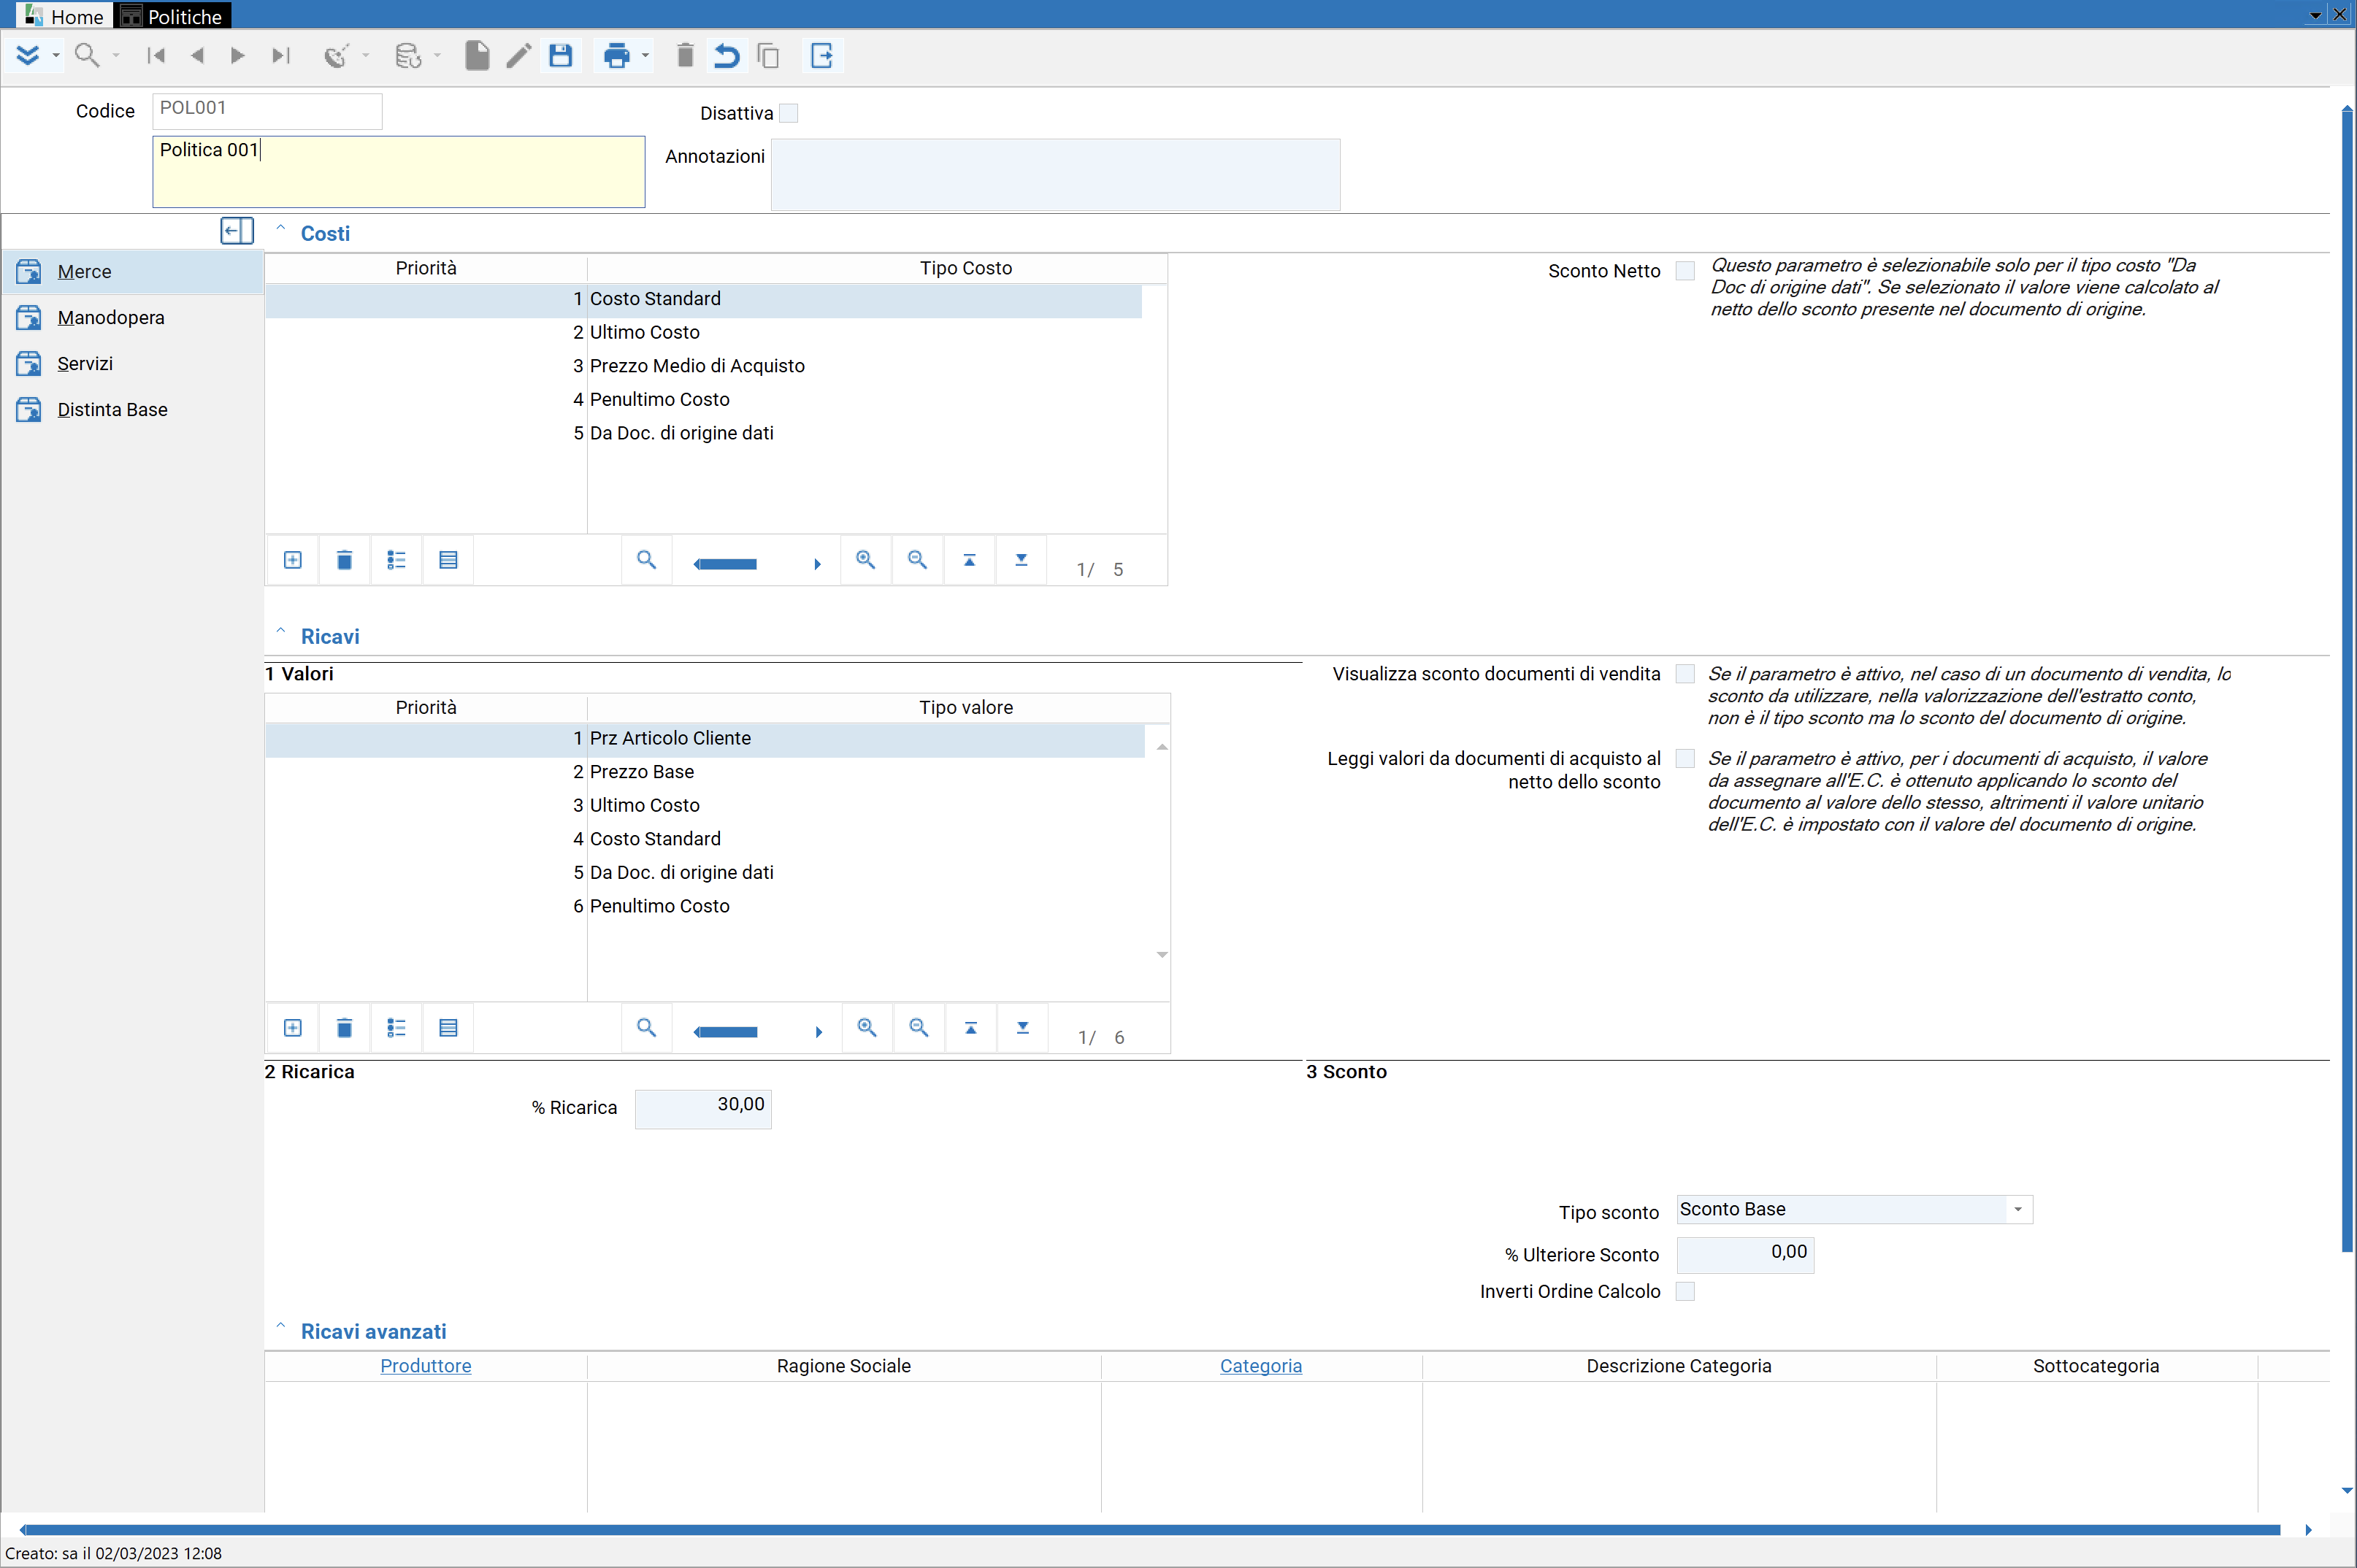2357x1568 pixels.
Task: Click the Save (floppy disk) toolbar icon
Action: (x=561, y=56)
